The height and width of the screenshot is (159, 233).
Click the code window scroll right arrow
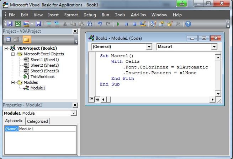212,99
